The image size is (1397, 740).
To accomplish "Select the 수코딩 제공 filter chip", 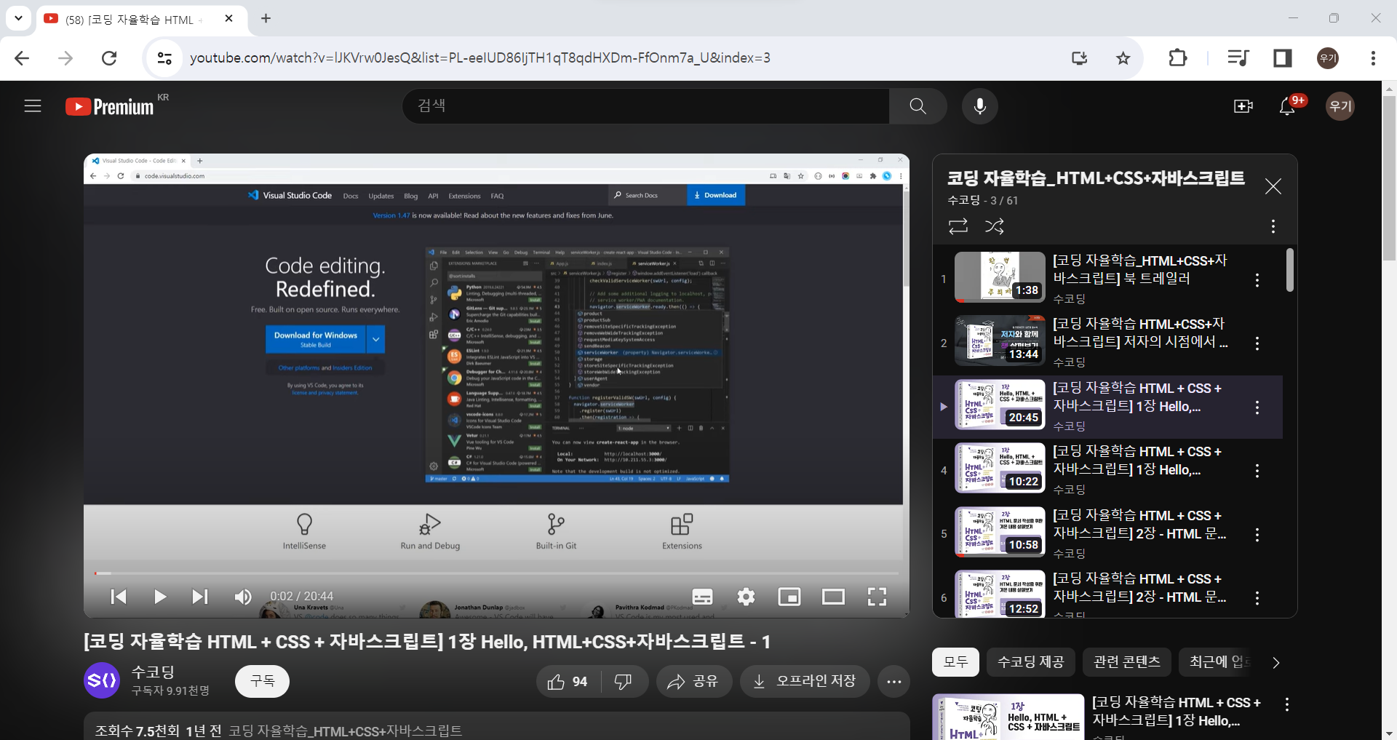I will 1030,662.
